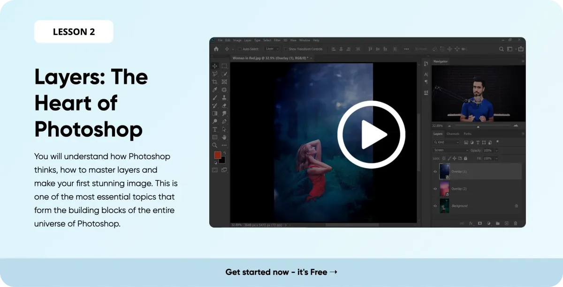Select the Smudge tool

point(224,113)
